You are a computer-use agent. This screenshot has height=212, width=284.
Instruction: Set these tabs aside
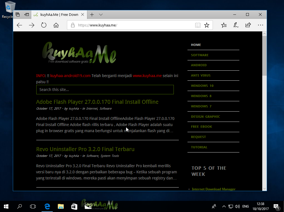click(27, 14)
